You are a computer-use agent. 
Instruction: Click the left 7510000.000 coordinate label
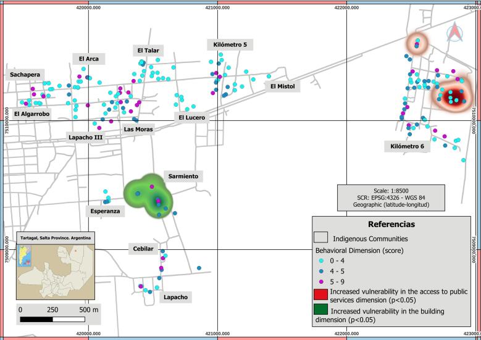(x=7, y=120)
